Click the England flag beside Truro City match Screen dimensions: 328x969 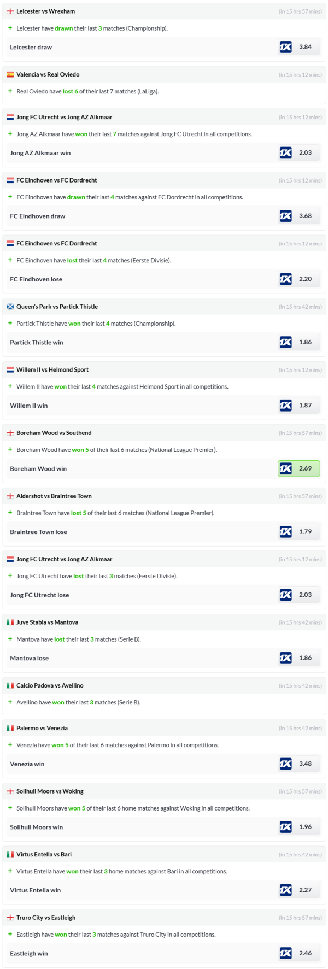coord(10,918)
